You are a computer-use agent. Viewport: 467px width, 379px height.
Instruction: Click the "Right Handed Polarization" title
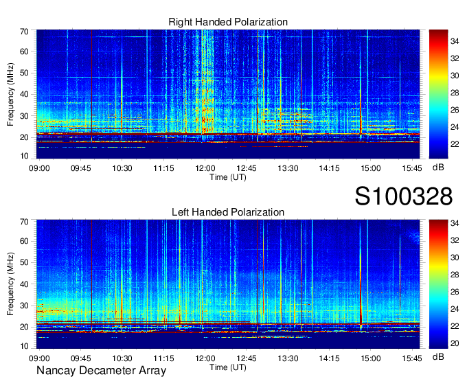(228, 22)
